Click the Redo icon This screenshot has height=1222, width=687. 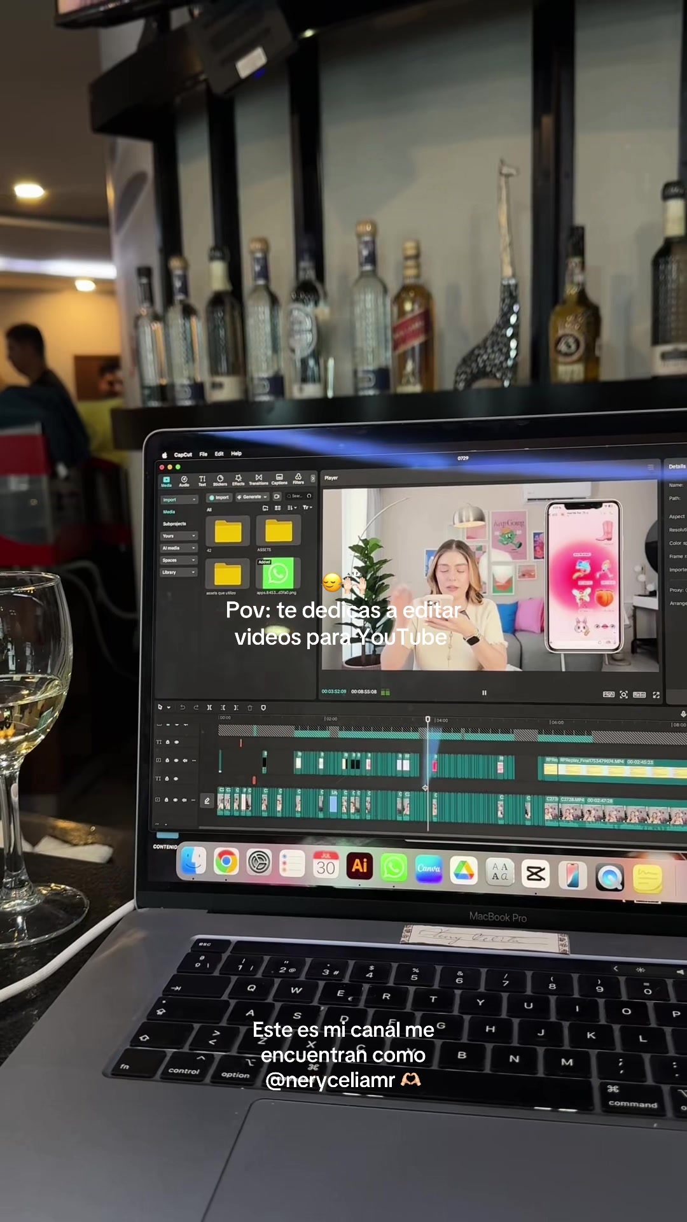pos(196,707)
